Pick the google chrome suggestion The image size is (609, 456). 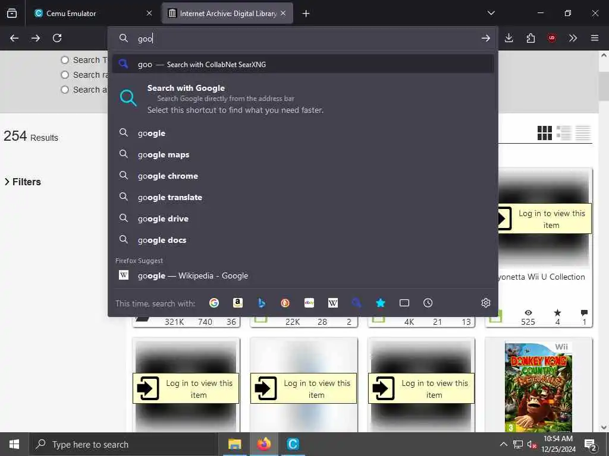click(303, 176)
